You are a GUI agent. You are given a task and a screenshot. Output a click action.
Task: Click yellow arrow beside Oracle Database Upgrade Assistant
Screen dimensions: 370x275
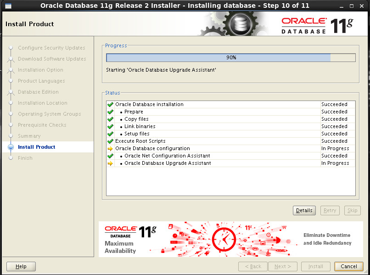(110, 163)
